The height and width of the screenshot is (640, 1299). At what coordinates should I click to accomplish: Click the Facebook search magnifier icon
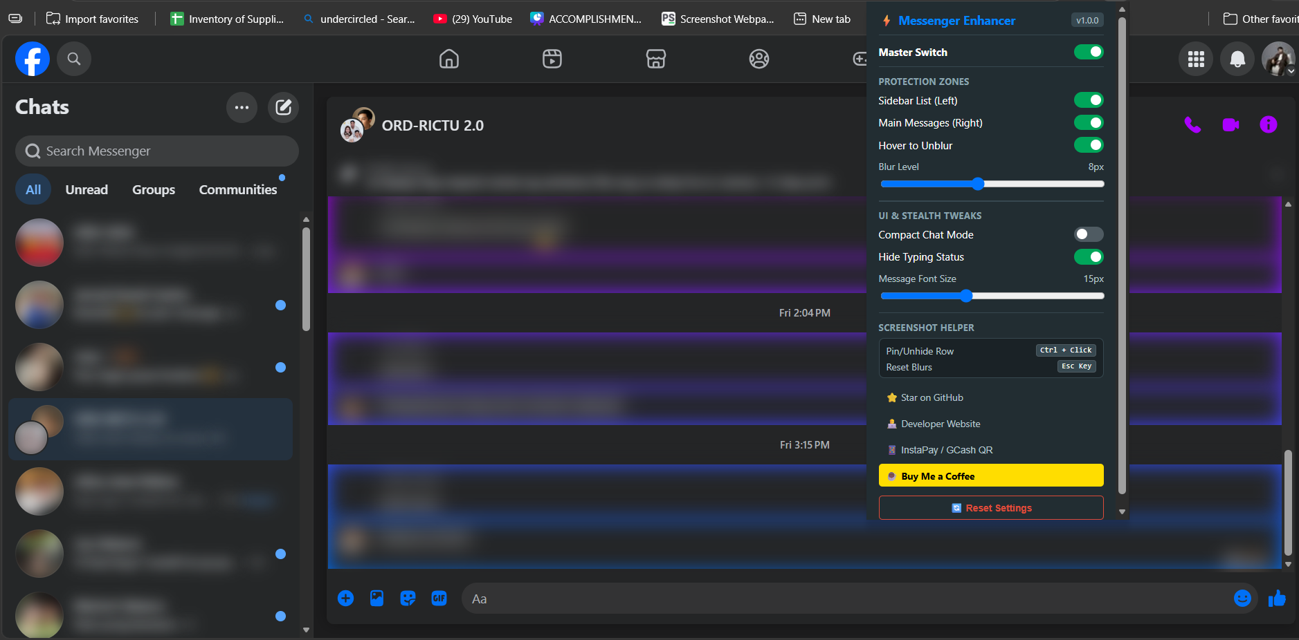point(74,59)
